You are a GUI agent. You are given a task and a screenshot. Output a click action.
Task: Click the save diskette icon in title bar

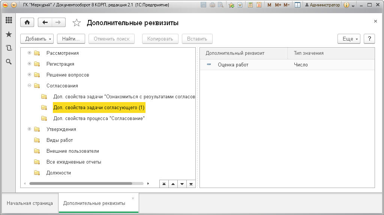coord(203,5)
